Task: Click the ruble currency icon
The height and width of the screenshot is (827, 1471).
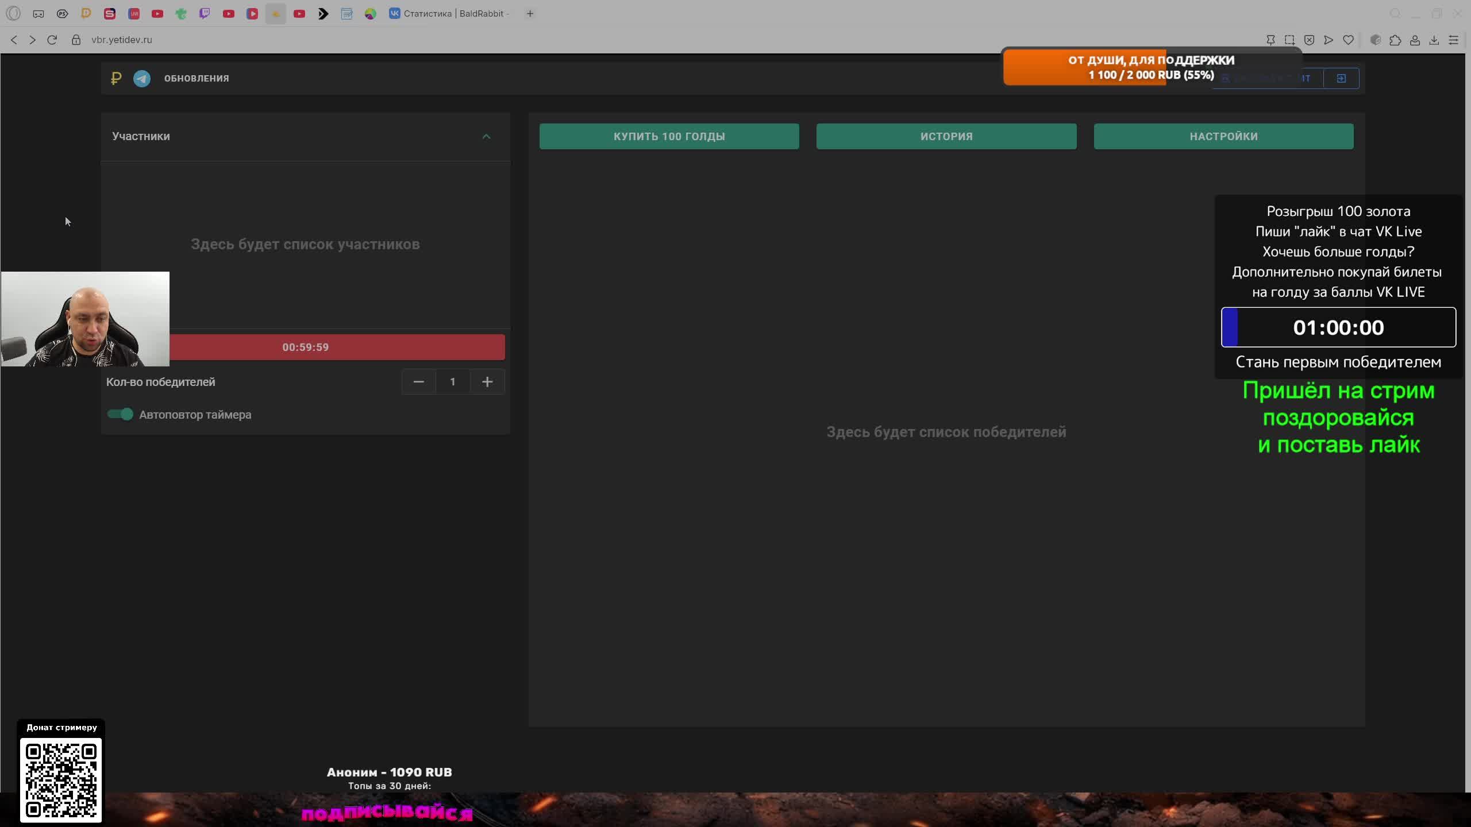Action: [x=116, y=79]
